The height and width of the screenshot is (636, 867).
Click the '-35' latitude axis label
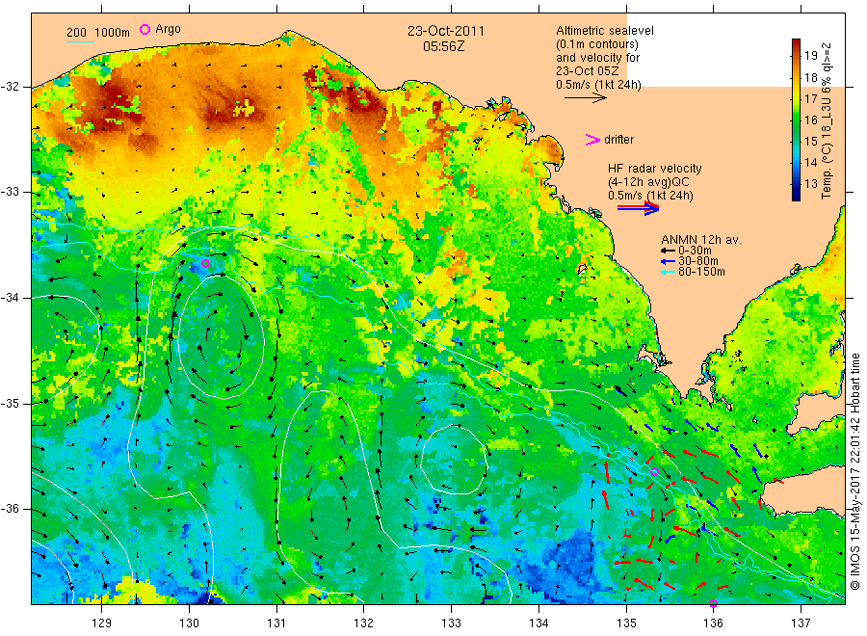10,403
